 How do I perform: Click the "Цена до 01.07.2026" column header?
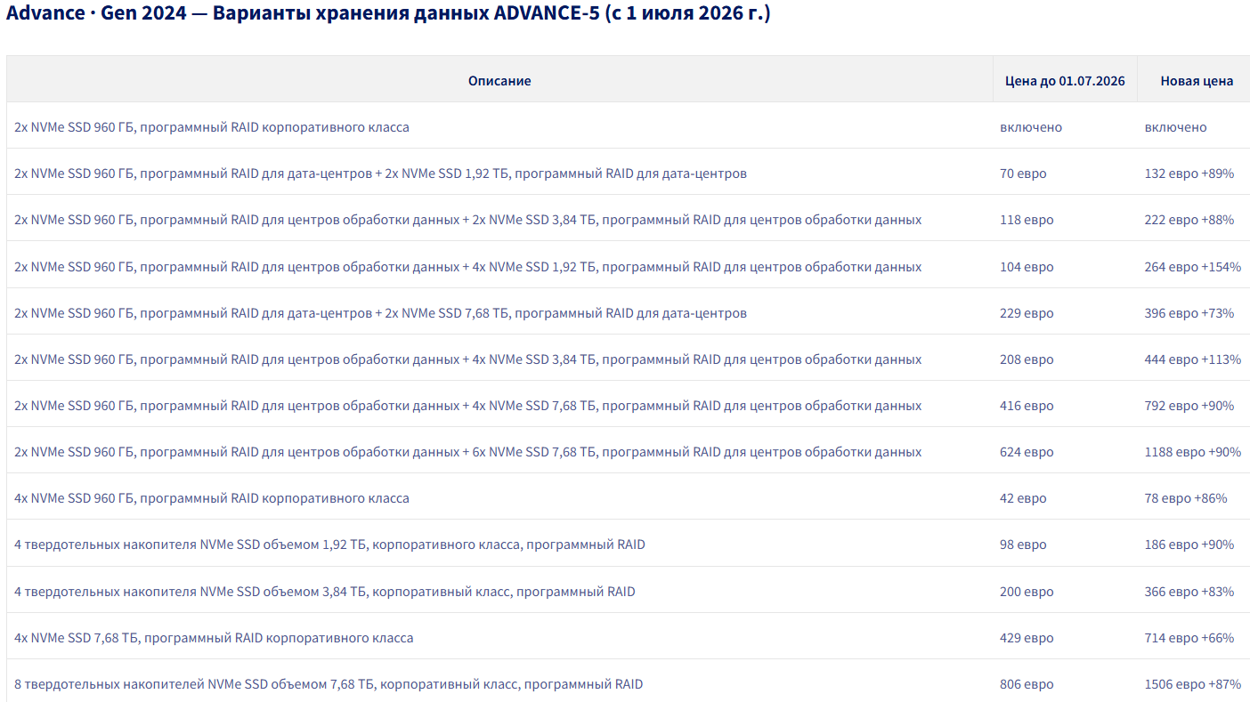tap(1065, 81)
